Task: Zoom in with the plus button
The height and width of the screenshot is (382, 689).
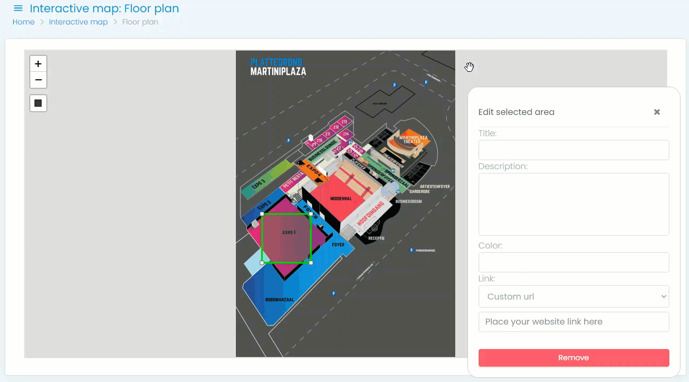Action: (x=38, y=64)
